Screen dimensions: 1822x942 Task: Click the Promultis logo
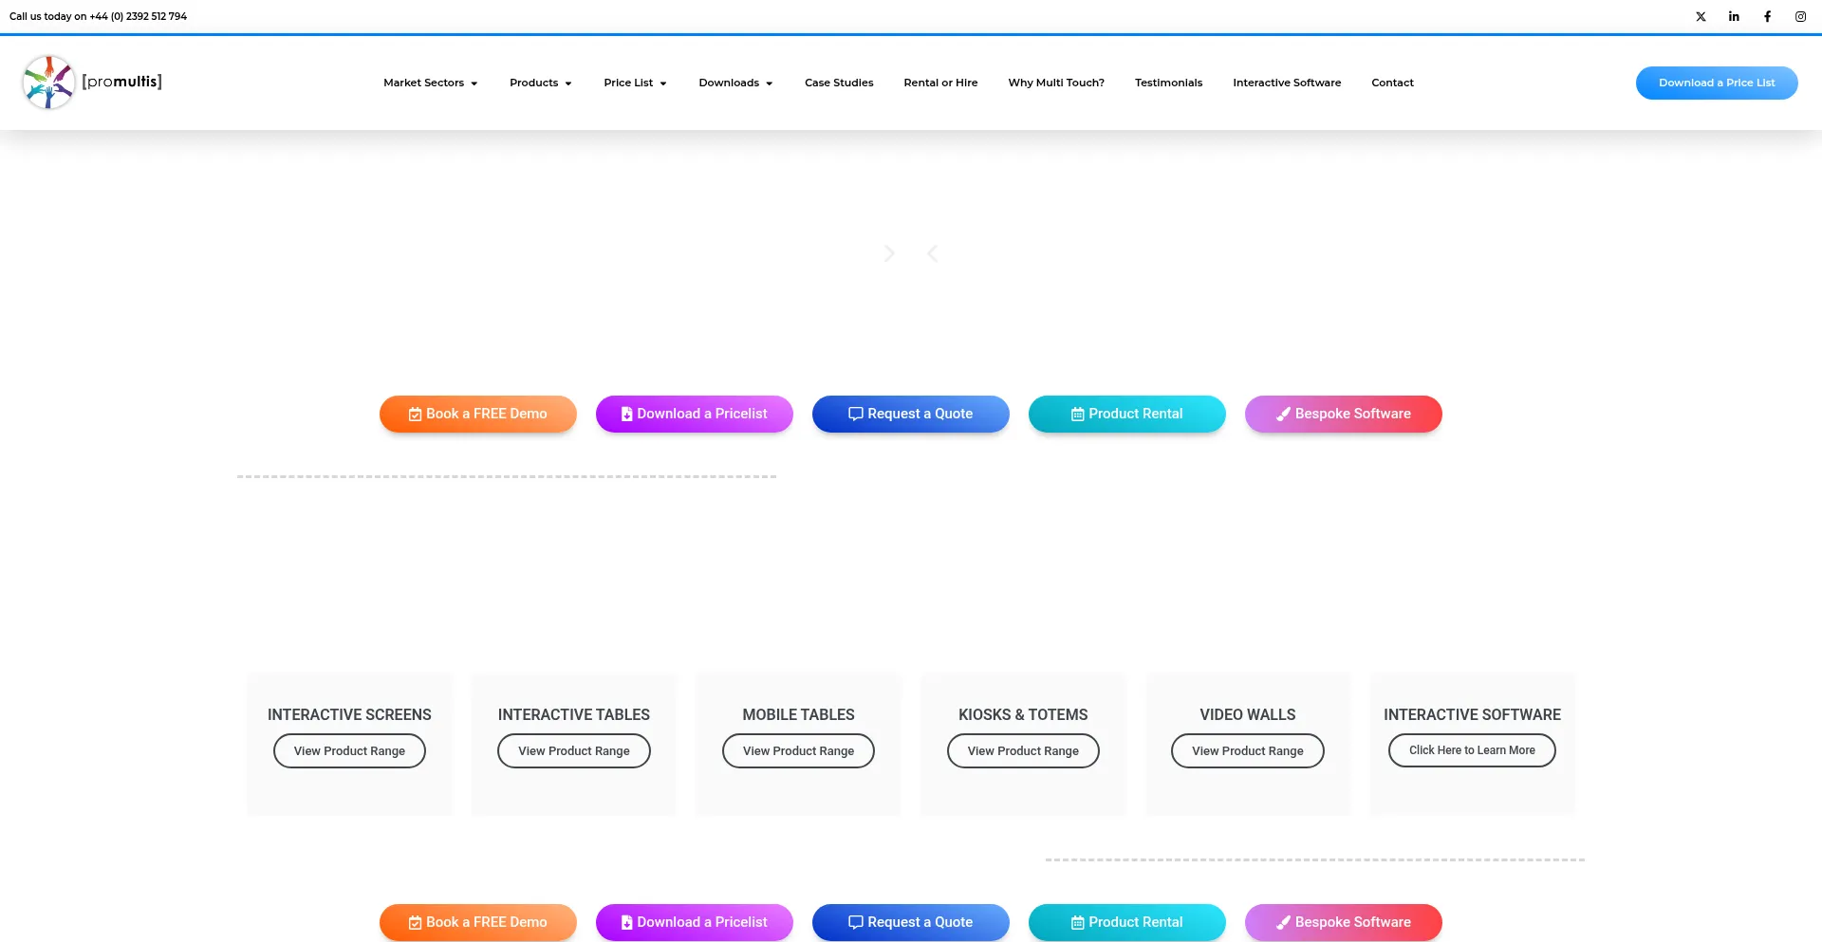(x=92, y=83)
